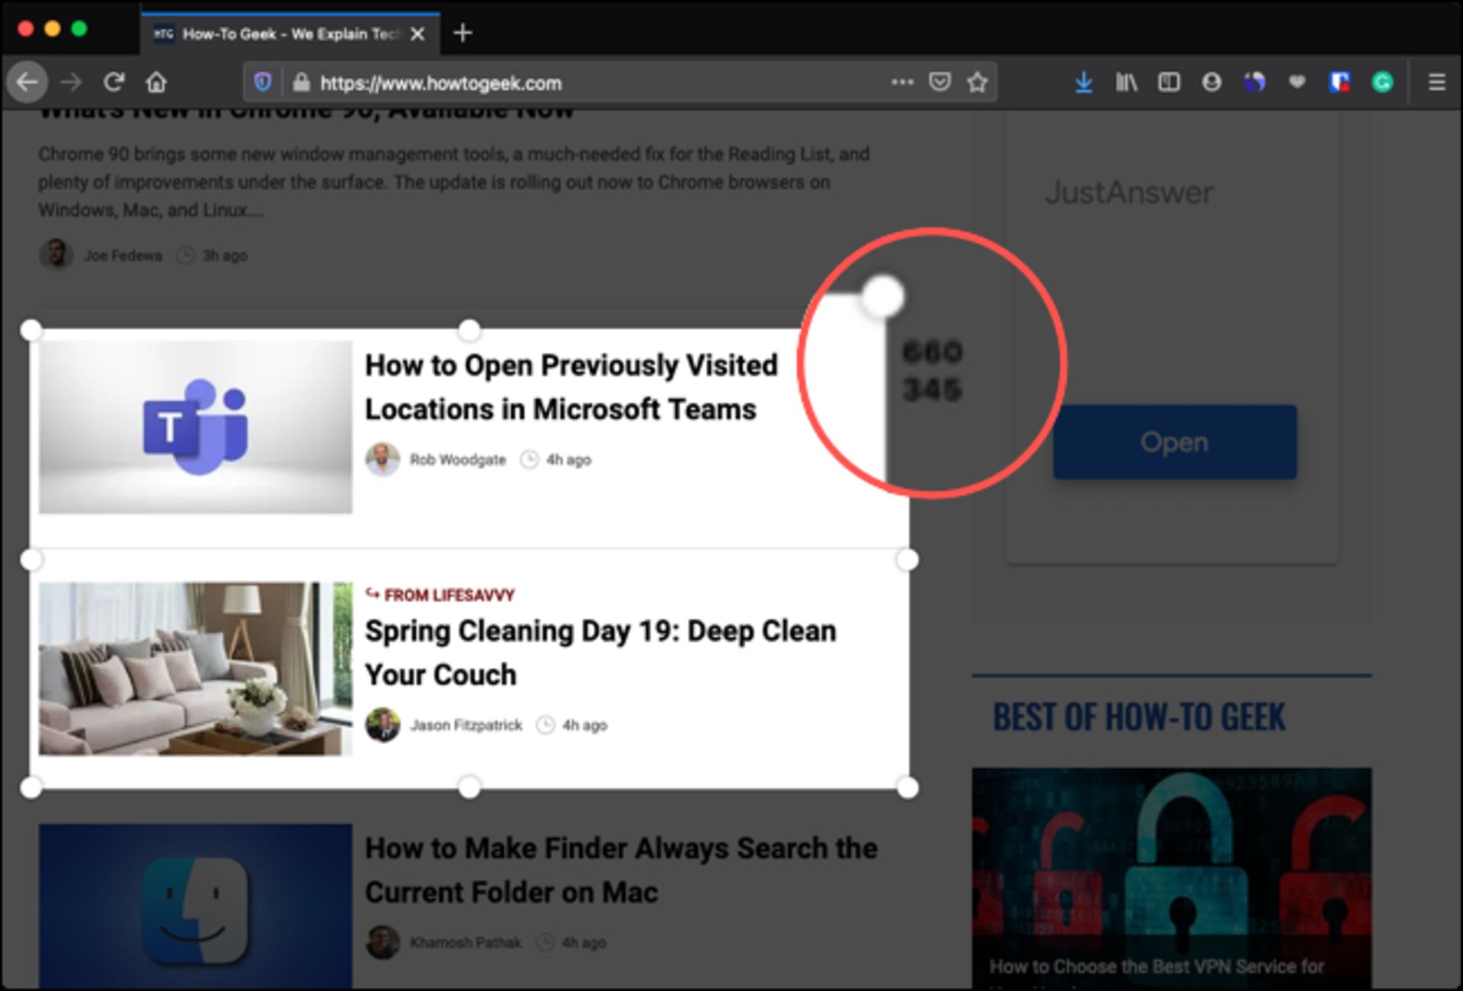Click the Microsoft Teams logo thumbnail

pos(196,427)
